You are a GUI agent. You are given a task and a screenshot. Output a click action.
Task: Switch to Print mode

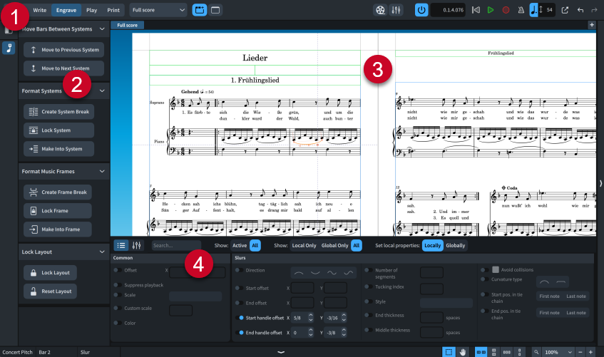(113, 10)
